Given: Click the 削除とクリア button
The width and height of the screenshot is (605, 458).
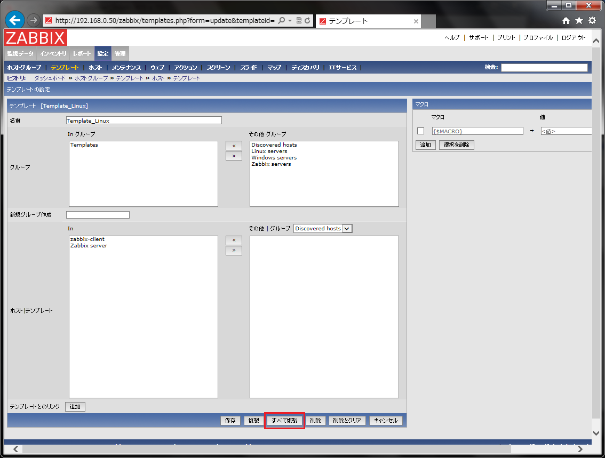Looking at the screenshot, I should [x=347, y=421].
